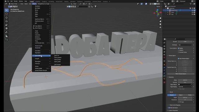This screenshot has height=112, width=199.
Task: Select the Move tool
Action: tap(7, 18)
